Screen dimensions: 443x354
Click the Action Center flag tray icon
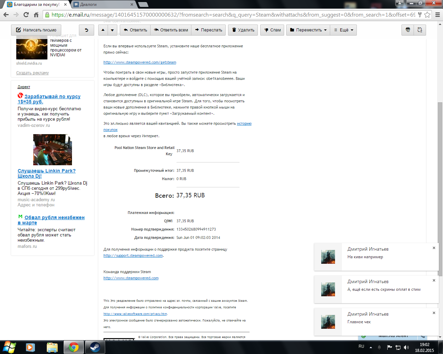pyautogui.click(x=389, y=347)
